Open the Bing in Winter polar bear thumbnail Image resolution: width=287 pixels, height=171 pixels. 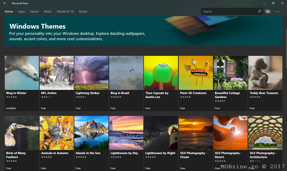22,73
